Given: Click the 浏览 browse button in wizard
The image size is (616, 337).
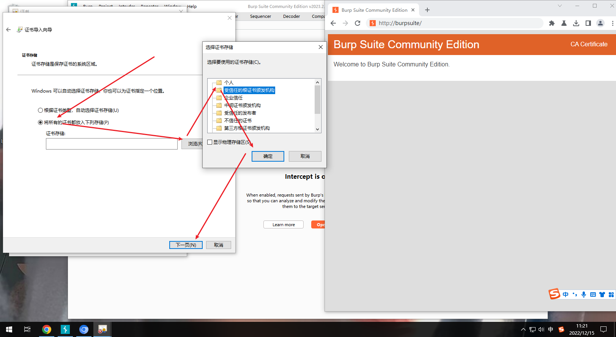Looking at the screenshot, I should pyautogui.click(x=192, y=144).
